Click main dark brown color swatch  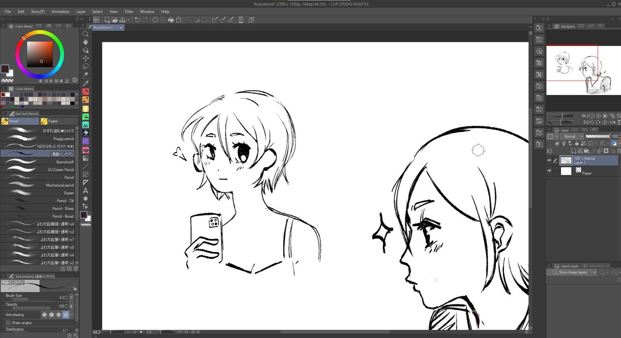(x=5, y=69)
